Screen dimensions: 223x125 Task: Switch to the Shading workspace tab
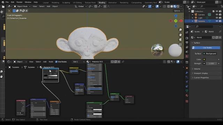click(x=102, y=2)
